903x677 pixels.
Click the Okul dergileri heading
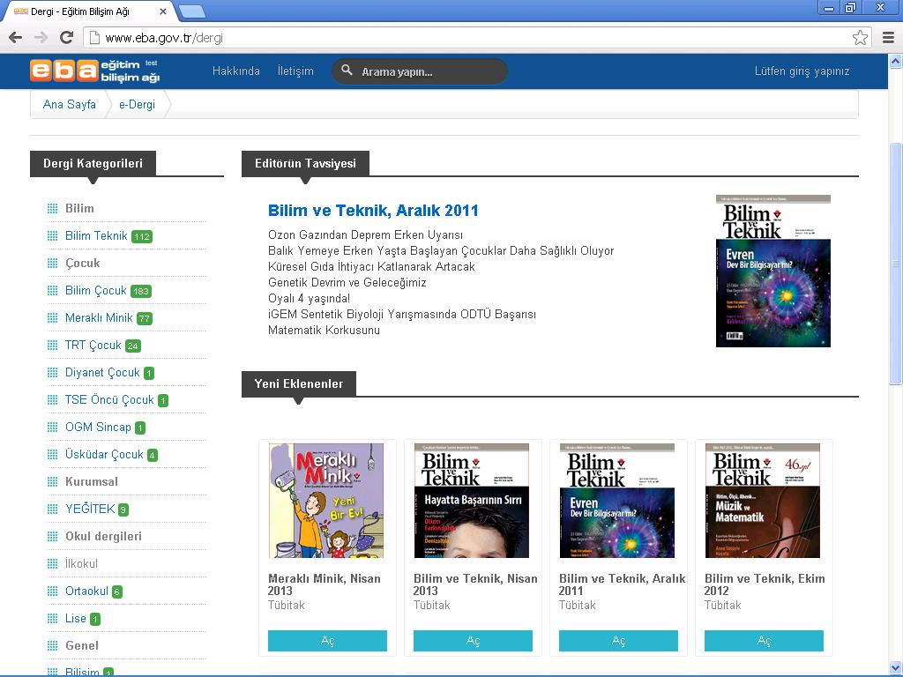pyautogui.click(x=104, y=536)
